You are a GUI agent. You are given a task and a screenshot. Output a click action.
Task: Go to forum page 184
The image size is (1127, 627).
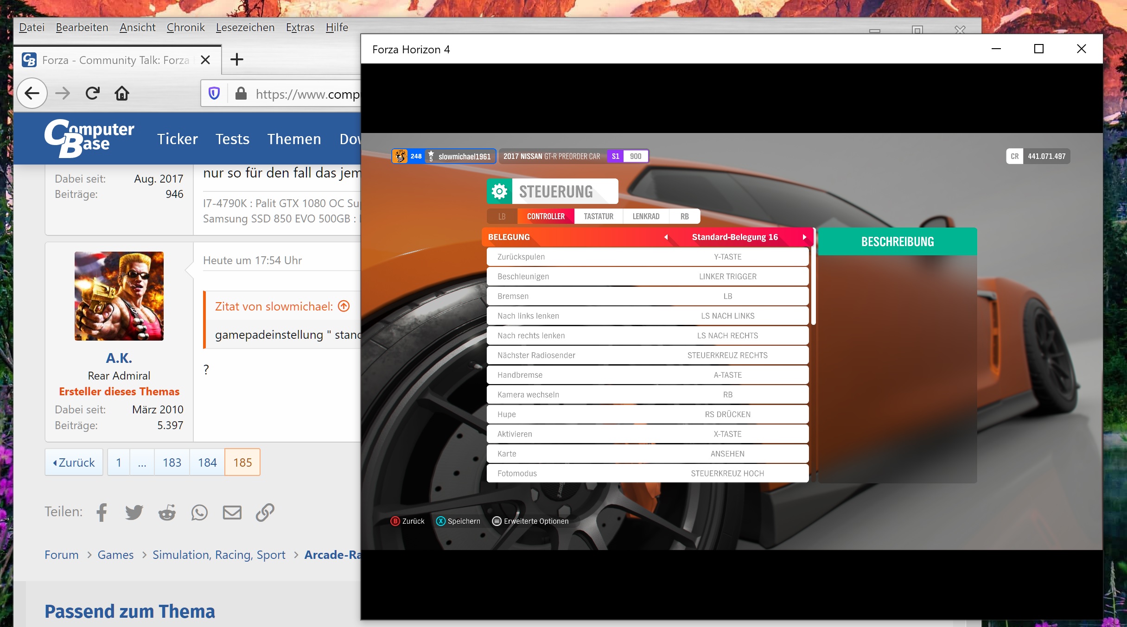[207, 462]
